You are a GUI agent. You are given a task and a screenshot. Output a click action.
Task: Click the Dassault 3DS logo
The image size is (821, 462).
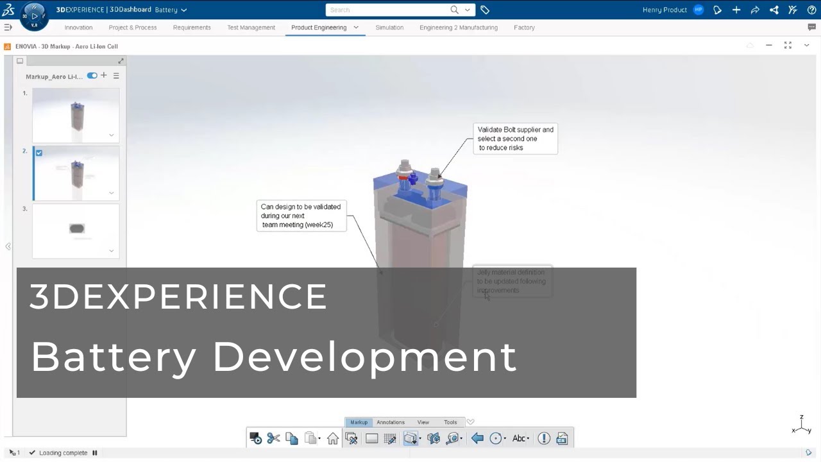coord(8,10)
